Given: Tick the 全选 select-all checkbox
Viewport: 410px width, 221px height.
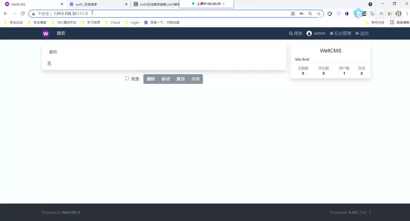Looking at the screenshot, I should pyautogui.click(x=127, y=78).
